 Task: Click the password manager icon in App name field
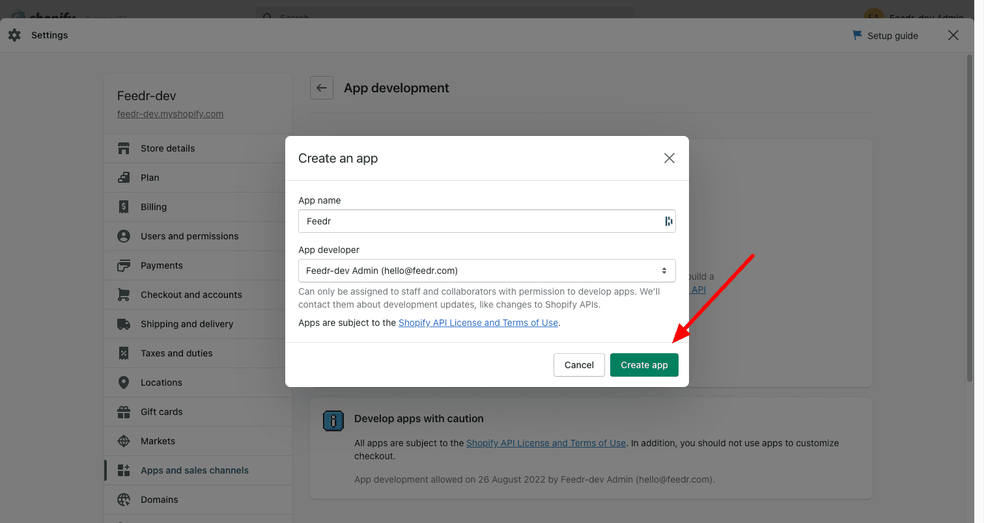(x=668, y=221)
